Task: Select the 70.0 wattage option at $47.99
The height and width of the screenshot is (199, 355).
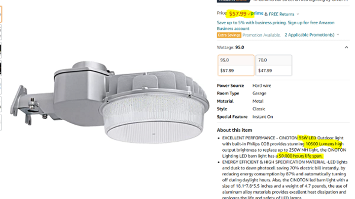Action: point(274,66)
